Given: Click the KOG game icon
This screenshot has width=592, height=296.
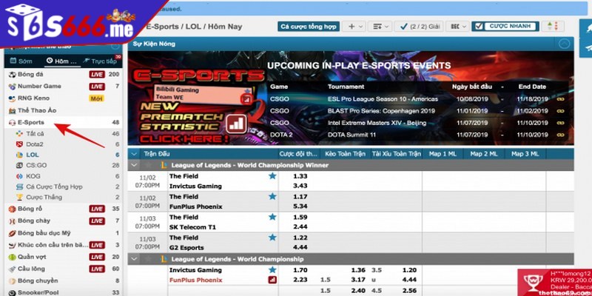Looking at the screenshot, I should tap(20, 176).
